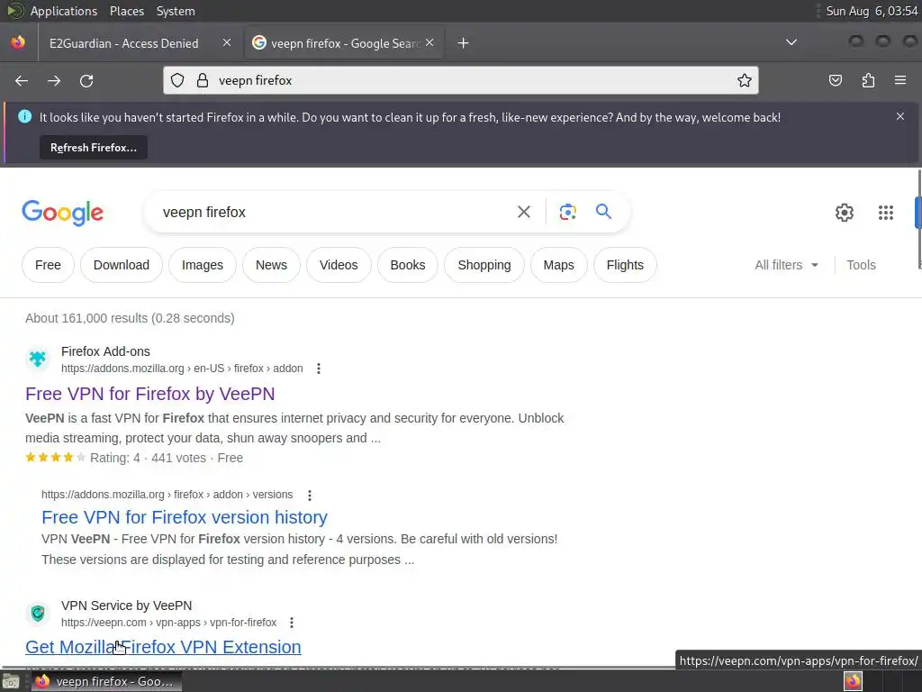Open options for veepn.com result
The height and width of the screenshot is (692, 922).
(x=292, y=623)
